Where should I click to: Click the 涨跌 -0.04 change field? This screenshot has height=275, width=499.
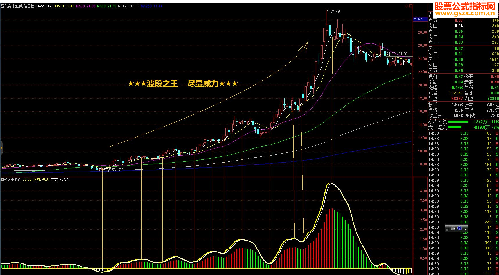[x=446, y=82]
